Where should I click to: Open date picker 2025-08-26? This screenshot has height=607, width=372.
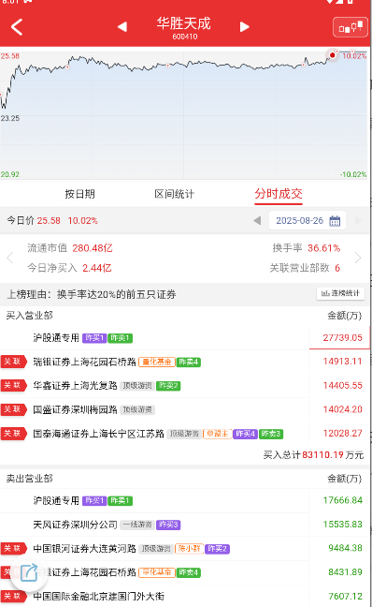pyautogui.click(x=308, y=221)
